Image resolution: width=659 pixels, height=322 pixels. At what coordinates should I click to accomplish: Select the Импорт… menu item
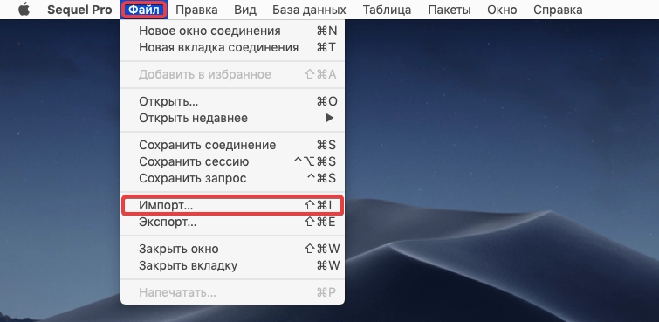click(x=232, y=205)
